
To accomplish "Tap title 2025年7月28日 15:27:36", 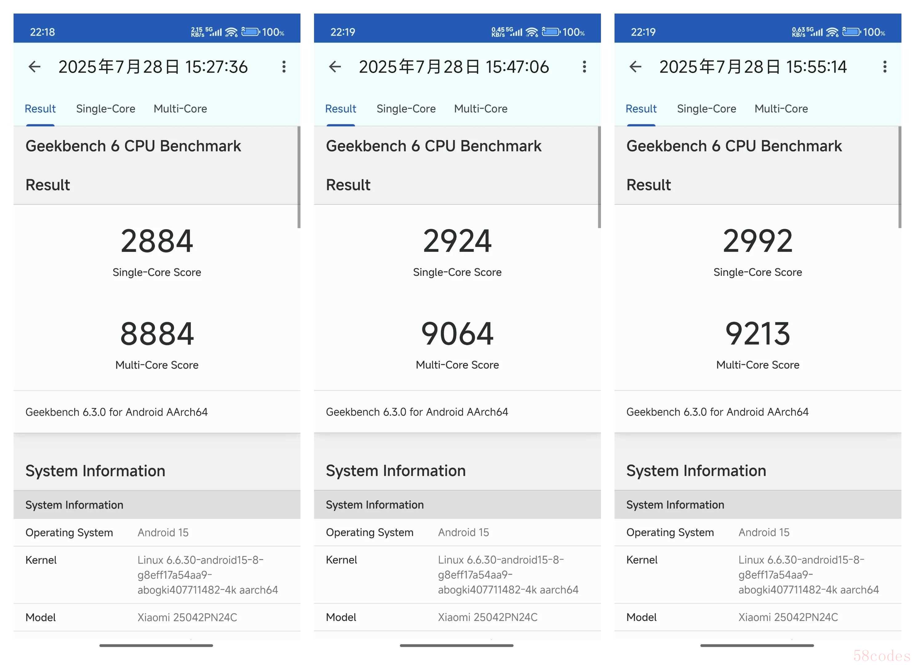I will tap(153, 66).
